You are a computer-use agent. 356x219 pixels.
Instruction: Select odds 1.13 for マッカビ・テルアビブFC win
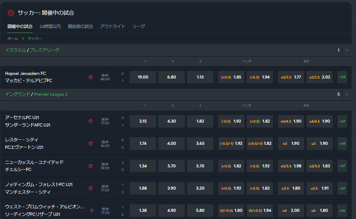(x=200, y=77)
